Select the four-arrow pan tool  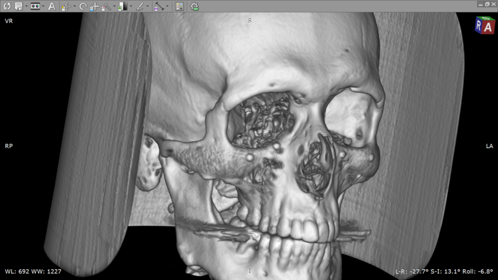tap(95, 6)
